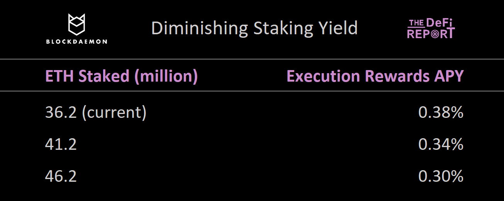The height and width of the screenshot is (201, 504).
Task: Select the 36.2 (current) row cell
Action: pos(95,113)
